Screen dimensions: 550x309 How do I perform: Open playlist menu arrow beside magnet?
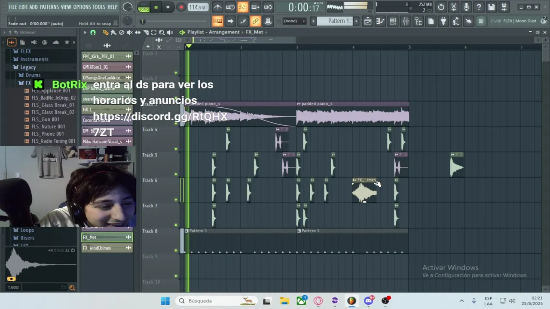(85, 32)
